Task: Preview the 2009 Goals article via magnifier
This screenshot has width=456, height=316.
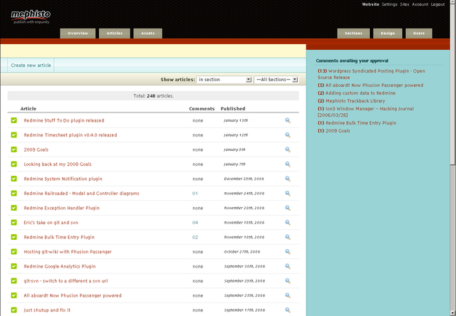Action: pos(288,149)
